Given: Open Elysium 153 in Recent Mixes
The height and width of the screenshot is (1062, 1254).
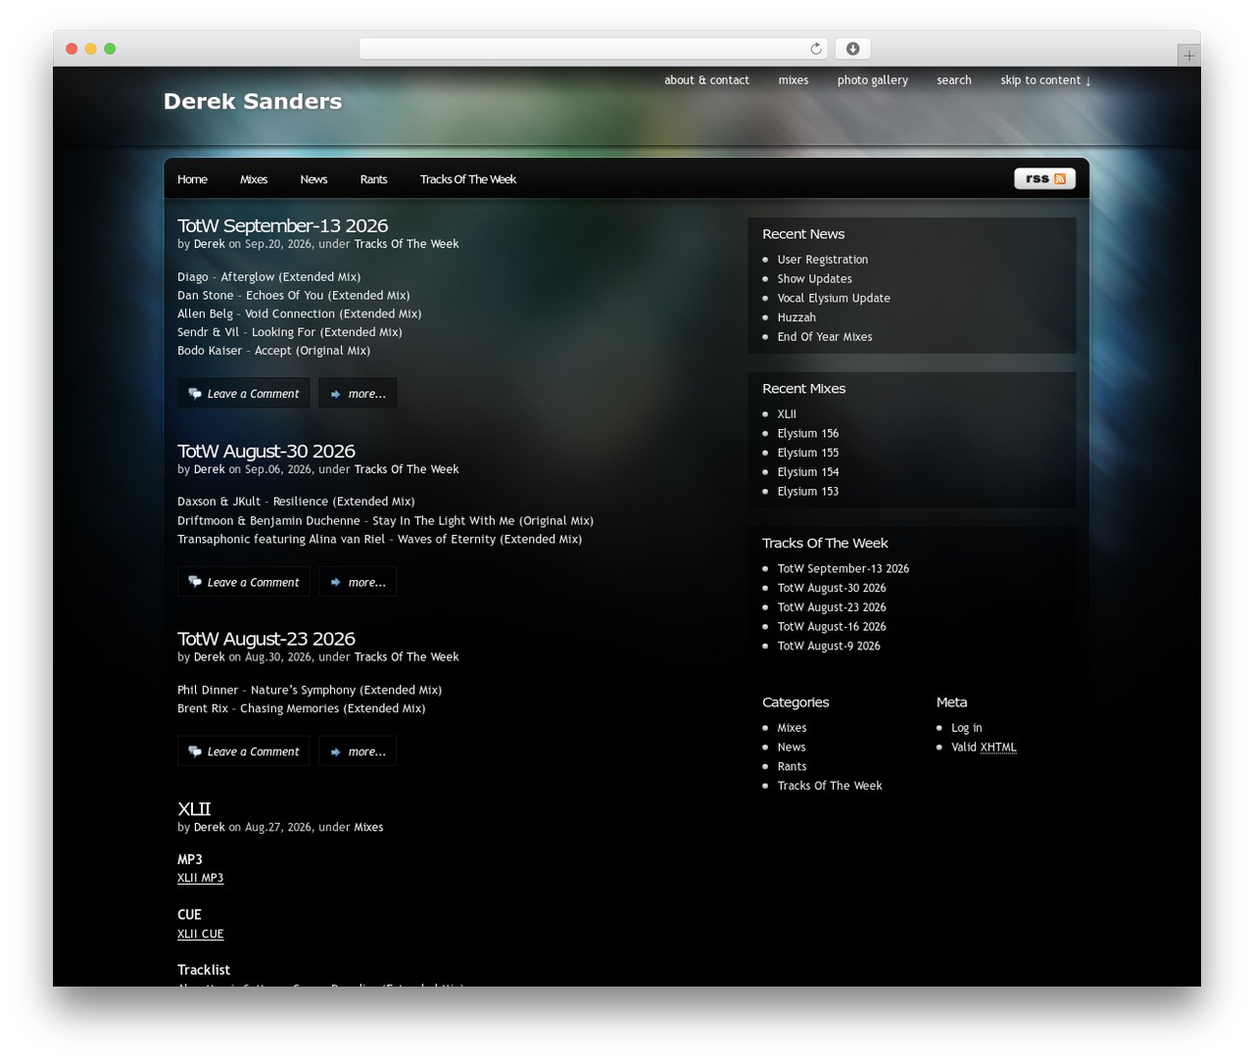Looking at the screenshot, I should coord(808,492).
